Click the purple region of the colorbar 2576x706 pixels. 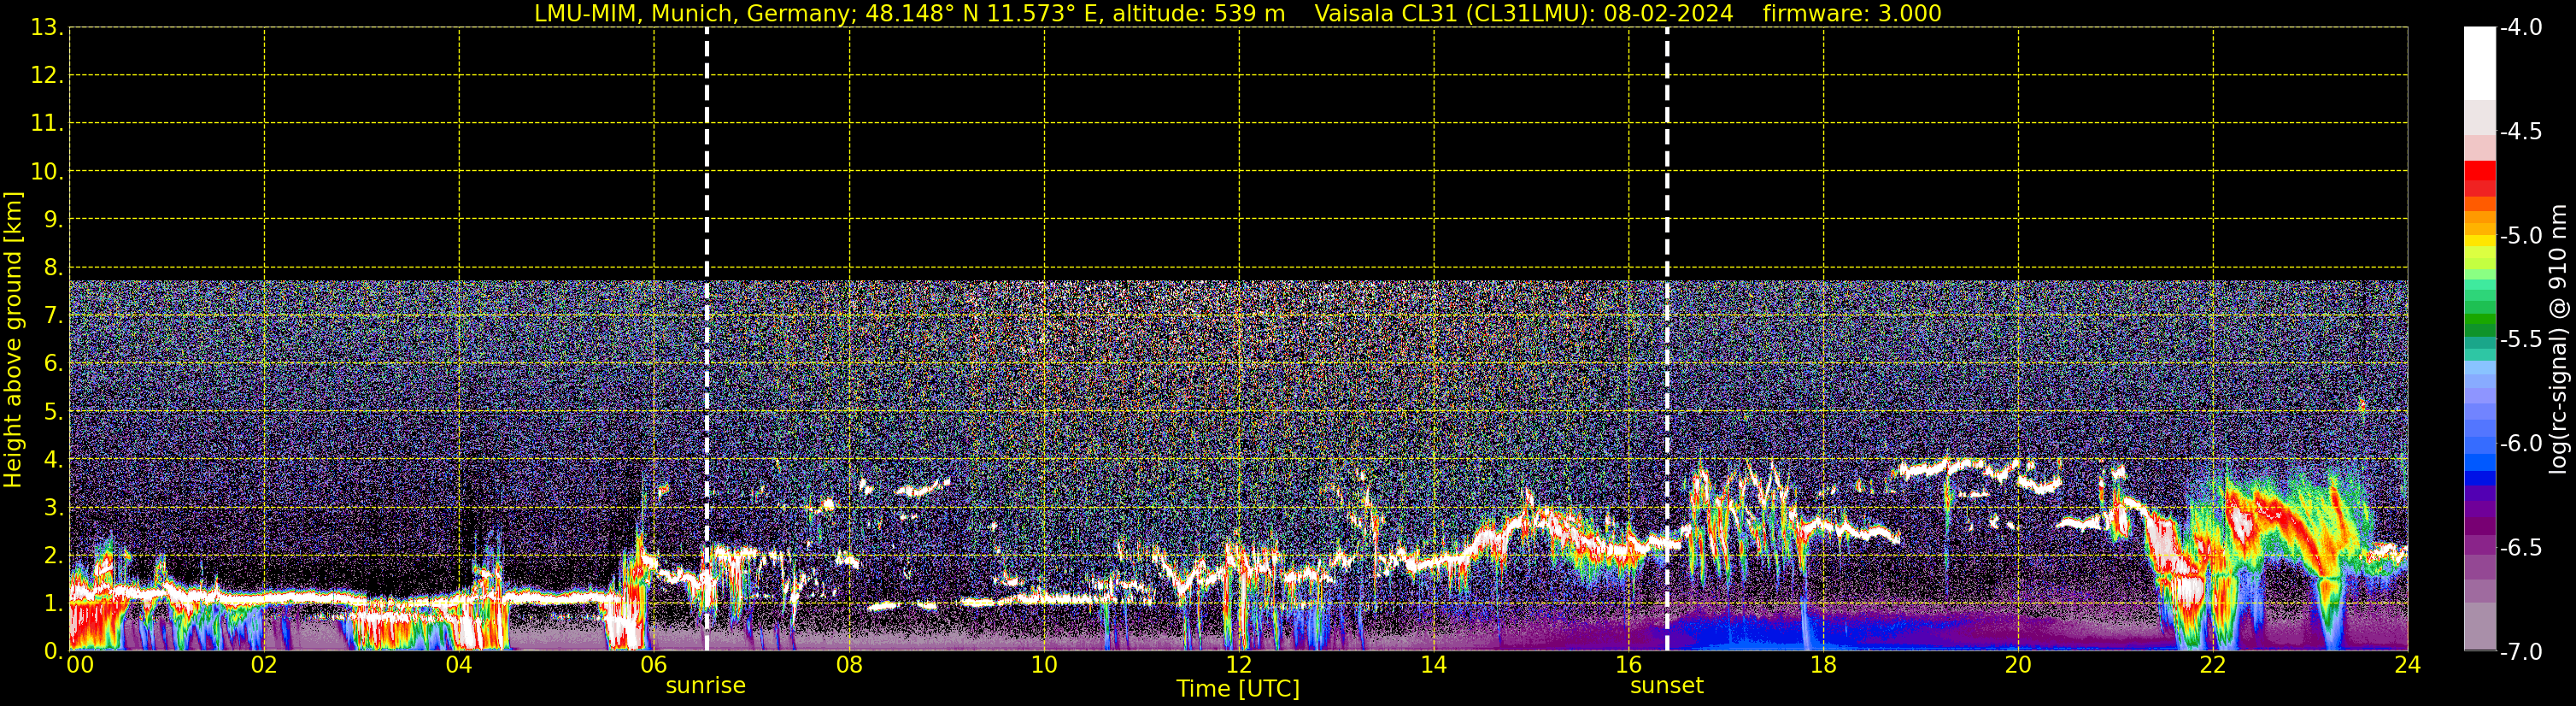pos(2479,515)
